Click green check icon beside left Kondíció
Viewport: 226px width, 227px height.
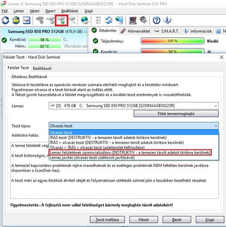pyautogui.click(x=4, y=40)
